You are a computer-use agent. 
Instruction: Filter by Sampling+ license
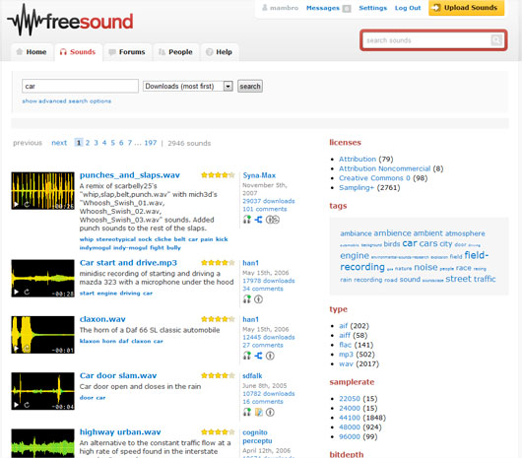357,188
